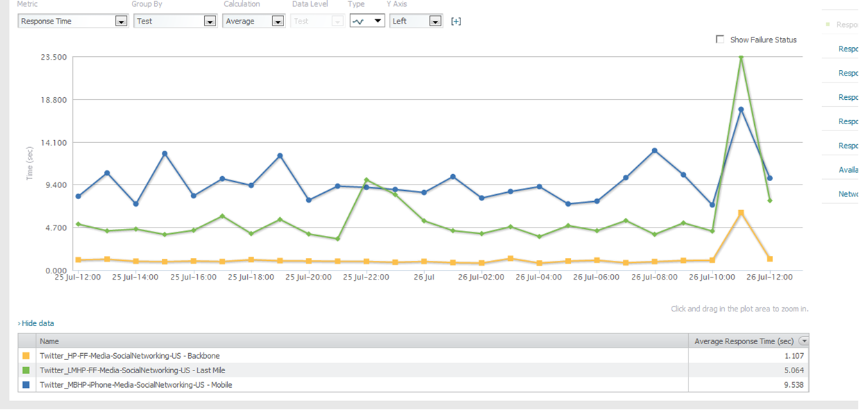Click the blue Mobile legend swatch

(x=27, y=385)
